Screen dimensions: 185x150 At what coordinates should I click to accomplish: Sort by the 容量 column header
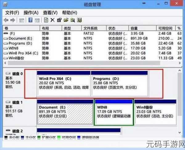[x=142, y=28]
